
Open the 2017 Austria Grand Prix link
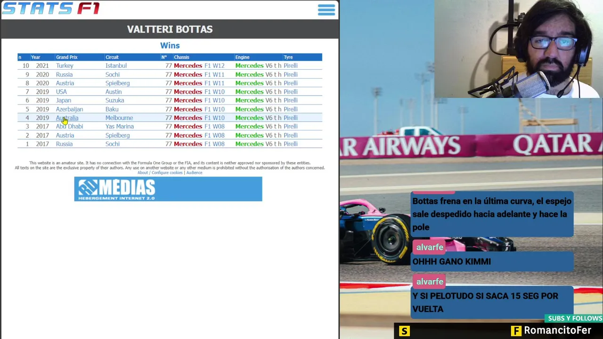point(65,136)
